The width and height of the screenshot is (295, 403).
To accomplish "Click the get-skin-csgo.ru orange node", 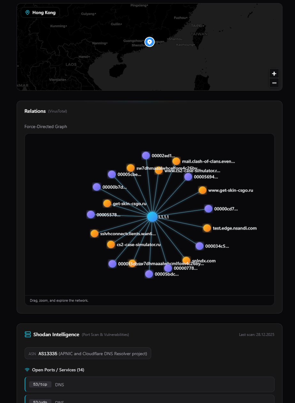I will (x=107, y=204).
